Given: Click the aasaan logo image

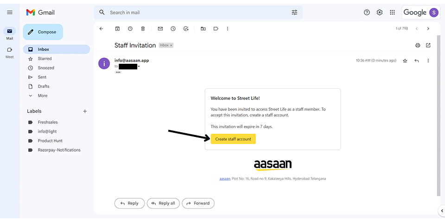Looking at the screenshot, I should pos(273,165).
